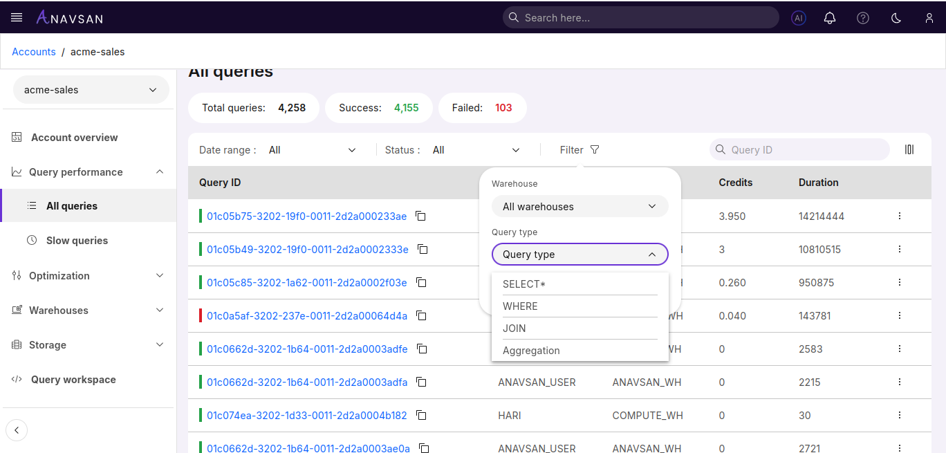Toggle dark mode moon icon
The height and width of the screenshot is (453, 946).
[896, 18]
